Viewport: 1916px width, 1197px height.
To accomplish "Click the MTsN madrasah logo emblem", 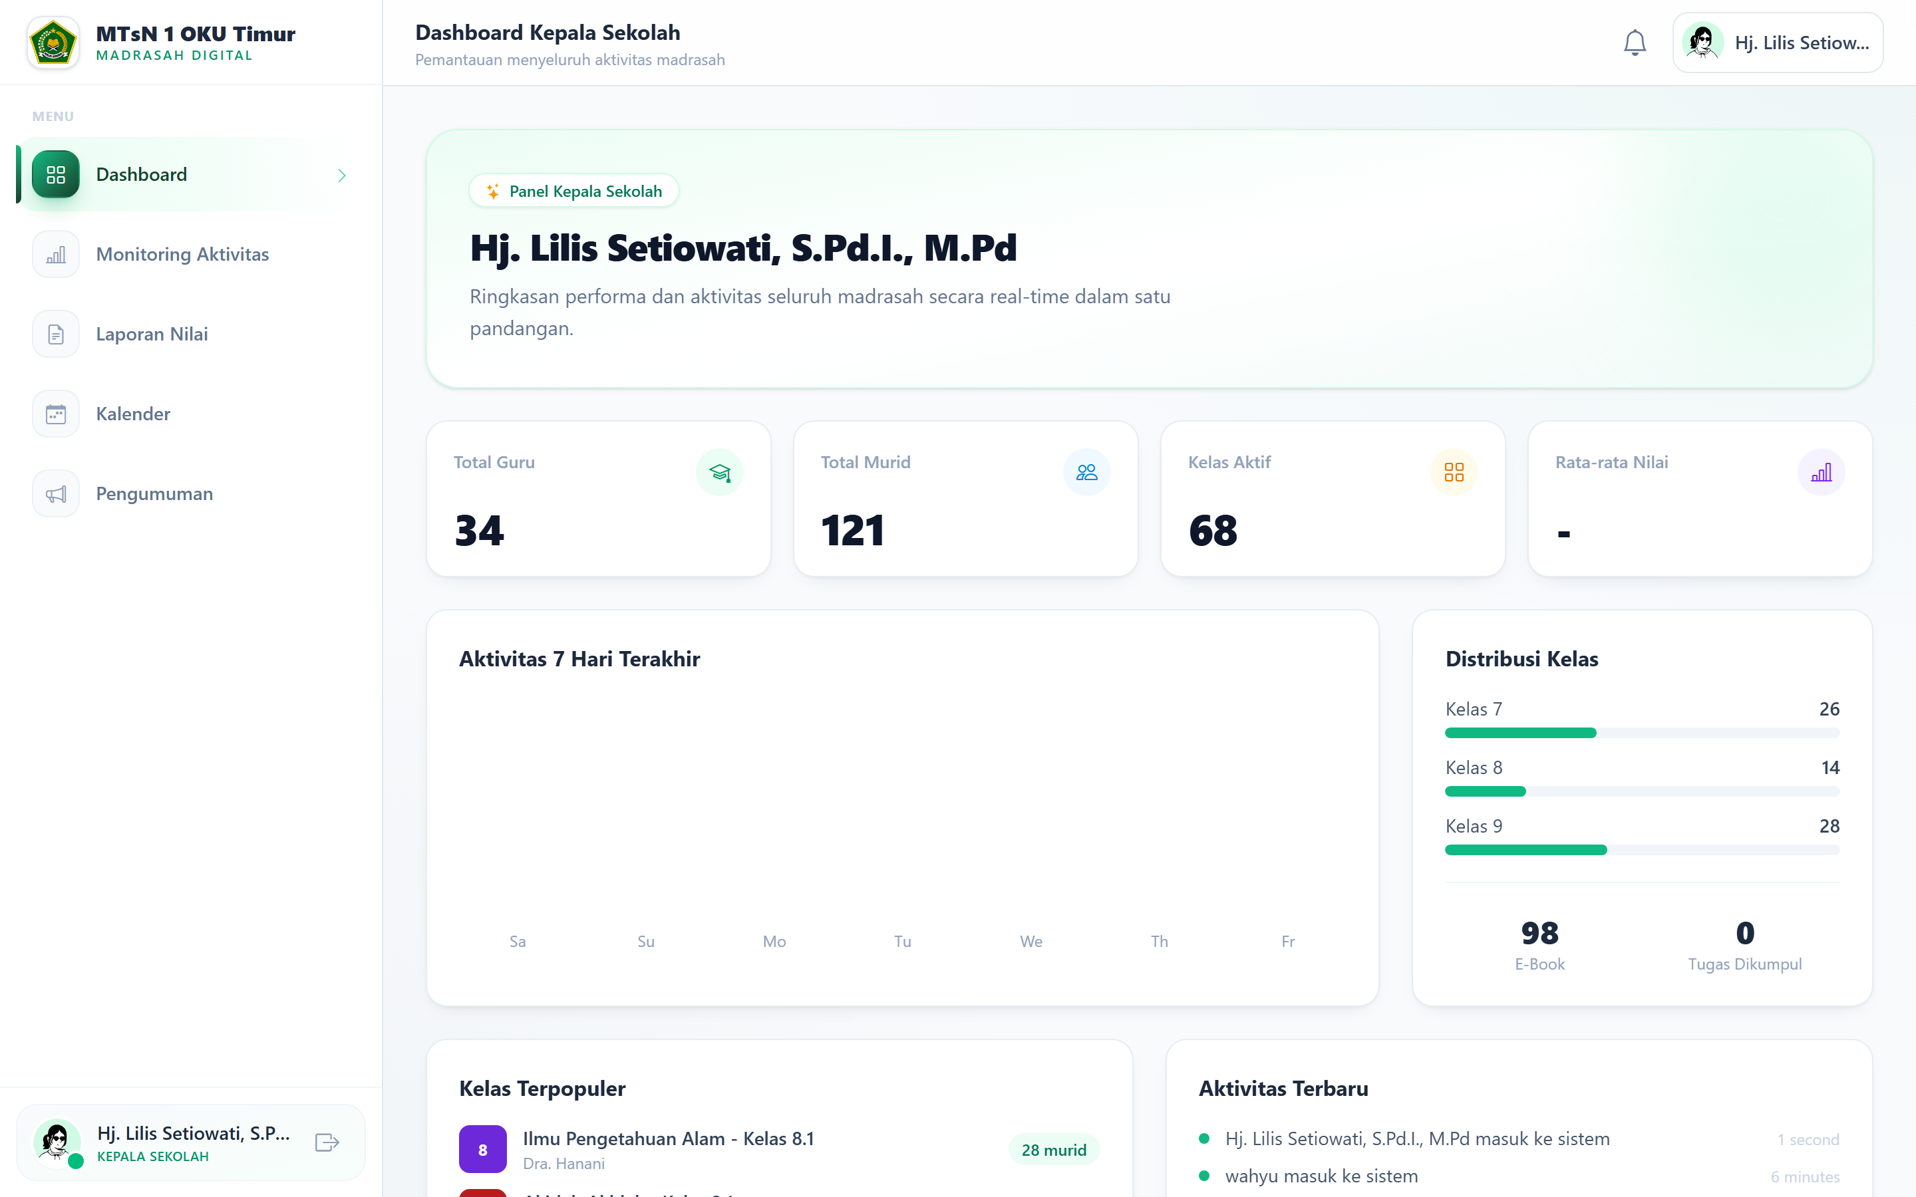I will pos(53,42).
